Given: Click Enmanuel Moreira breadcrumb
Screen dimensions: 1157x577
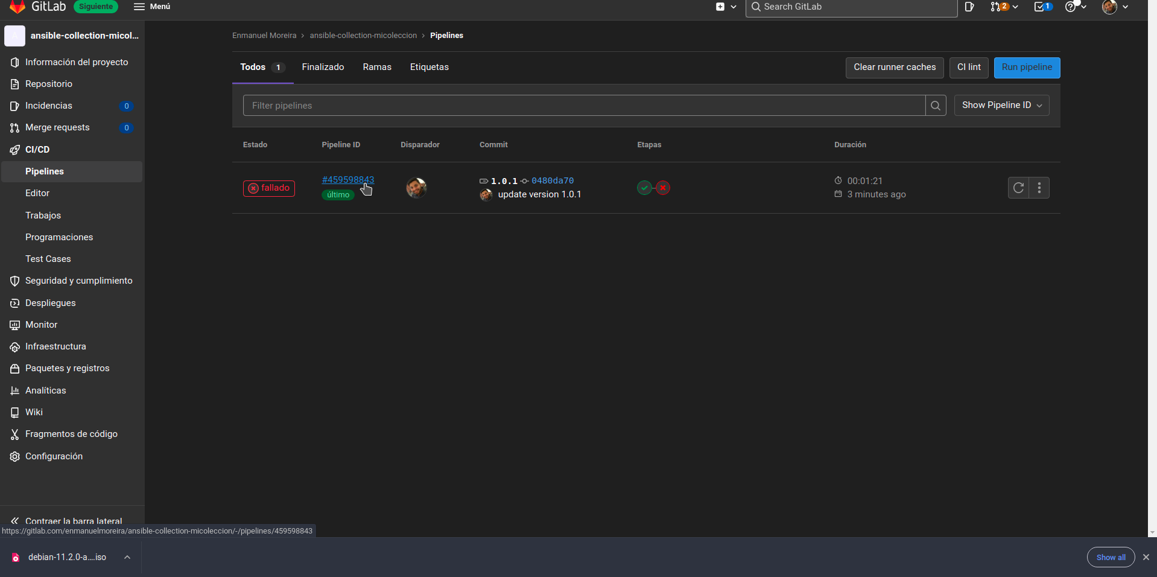Looking at the screenshot, I should click(x=264, y=36).
